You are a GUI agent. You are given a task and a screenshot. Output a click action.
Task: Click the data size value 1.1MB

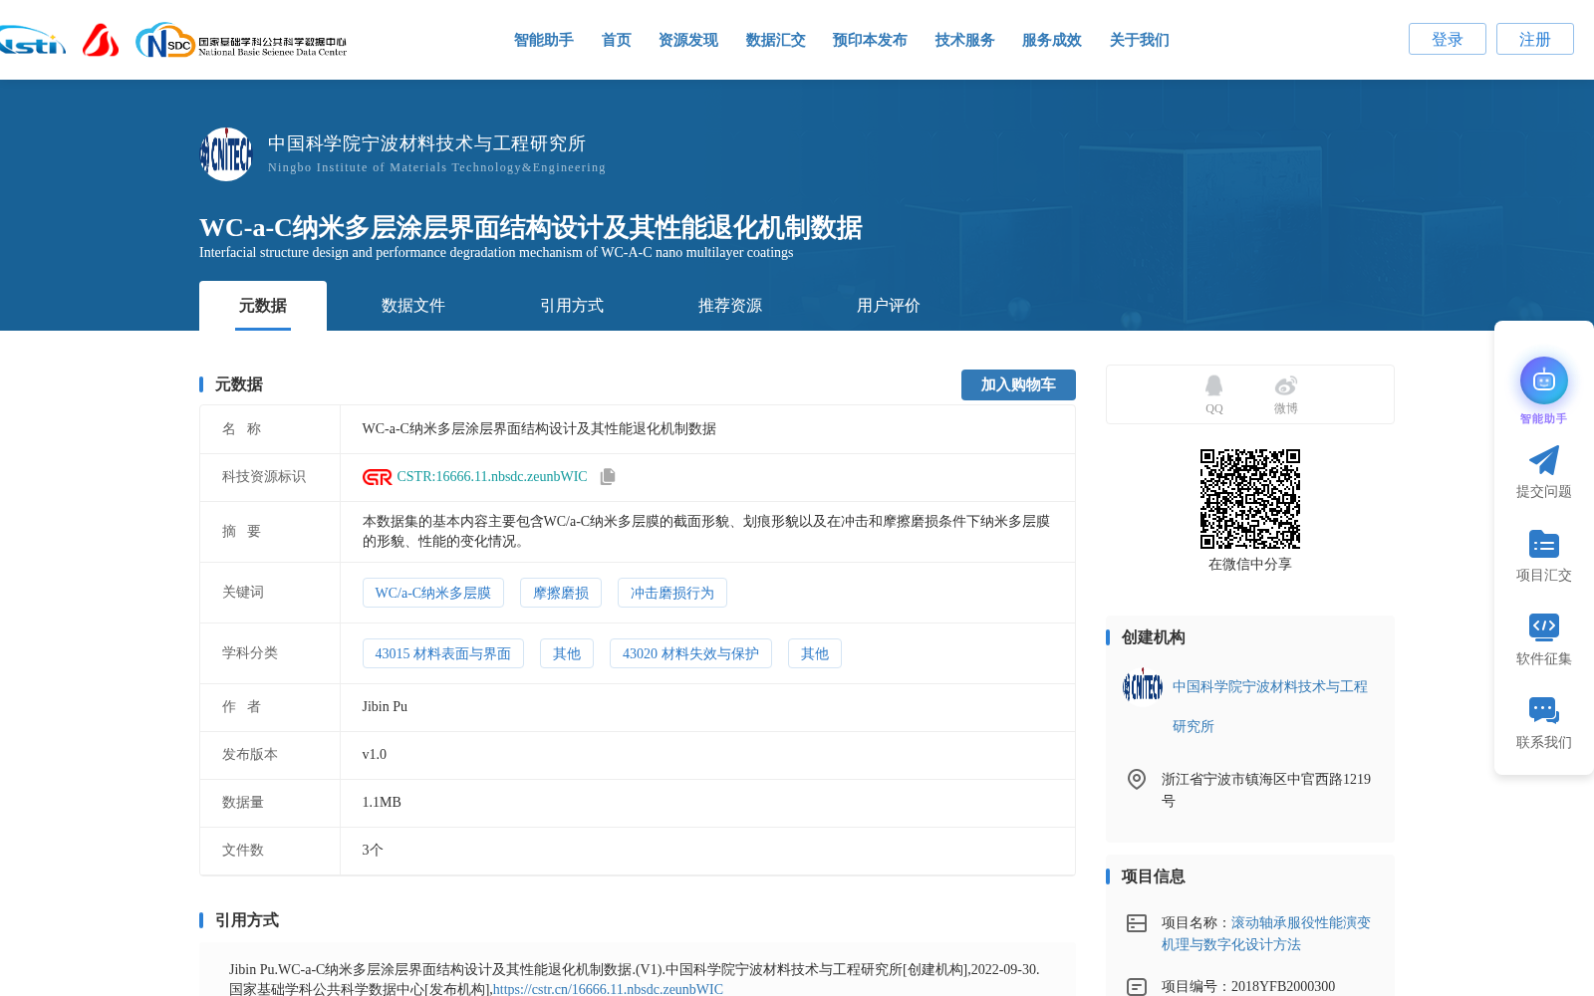pyautogui.click(x=382, y=802)
